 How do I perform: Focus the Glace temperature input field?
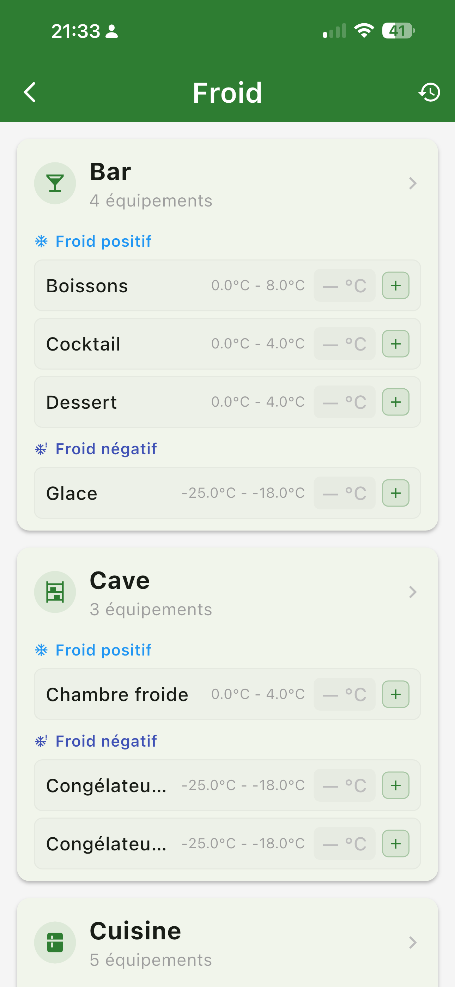pos(344,493)
